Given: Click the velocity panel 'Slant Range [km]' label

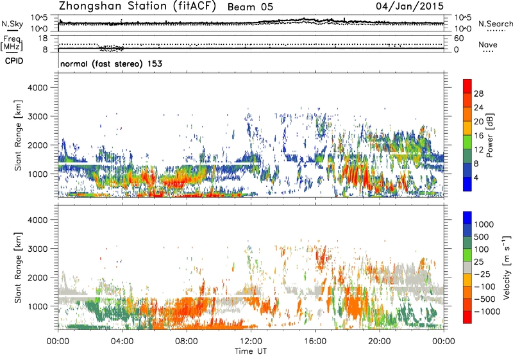Looking at the screenshot, I should click(18, 268).
